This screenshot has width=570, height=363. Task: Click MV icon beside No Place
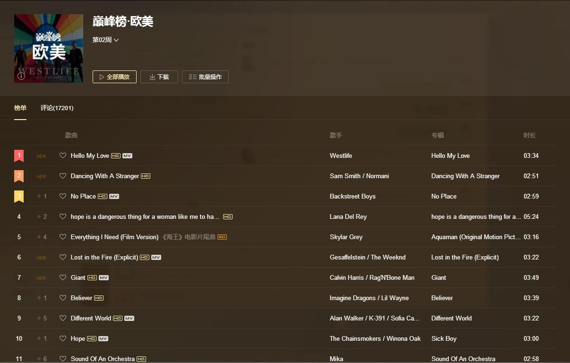click(114, 197)
